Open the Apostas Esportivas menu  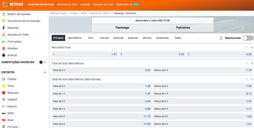[x=41, y=5]
